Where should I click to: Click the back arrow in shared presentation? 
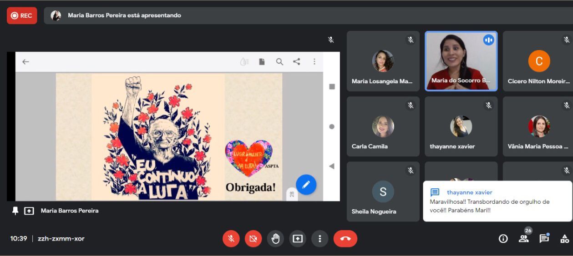coord(25,62)
